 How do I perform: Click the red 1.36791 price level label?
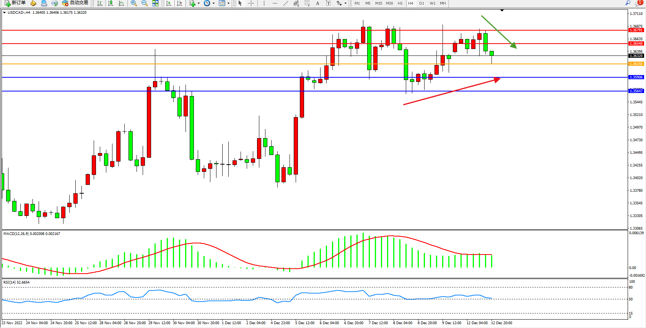[x=636, y=30]
